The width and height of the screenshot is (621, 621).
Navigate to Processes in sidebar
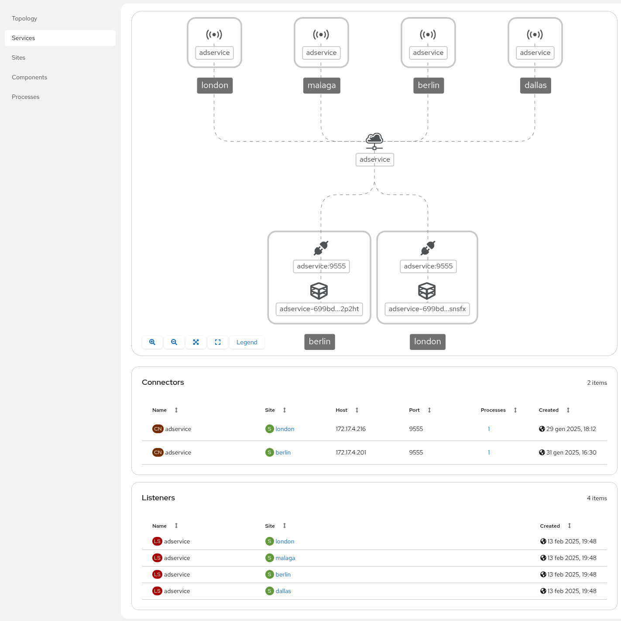(26, 97)
